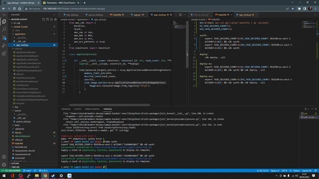This screenshot has width=319, height=179.
Task: Click the Windows Start button
Action: point(4,176)
